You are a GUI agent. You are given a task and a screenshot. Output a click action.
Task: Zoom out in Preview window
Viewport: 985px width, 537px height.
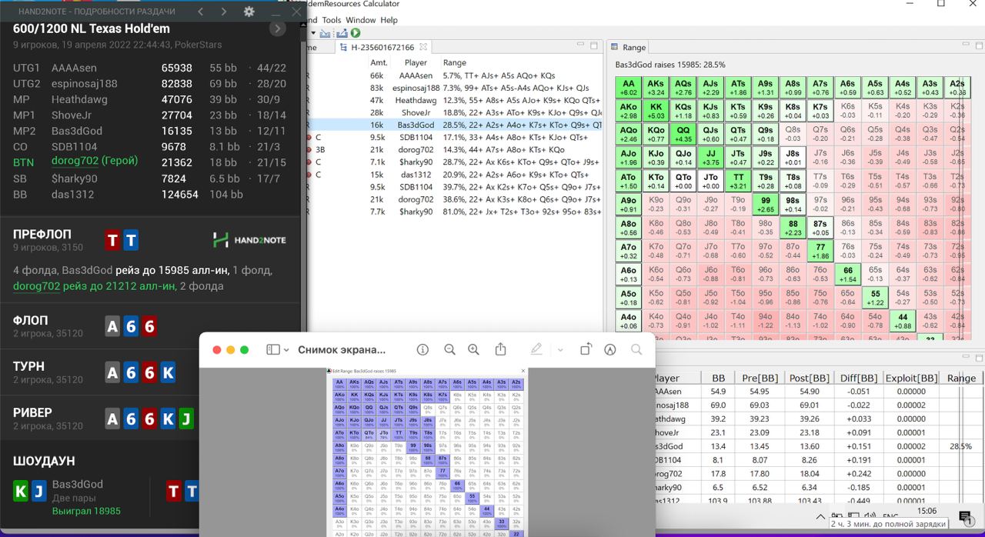449,349
